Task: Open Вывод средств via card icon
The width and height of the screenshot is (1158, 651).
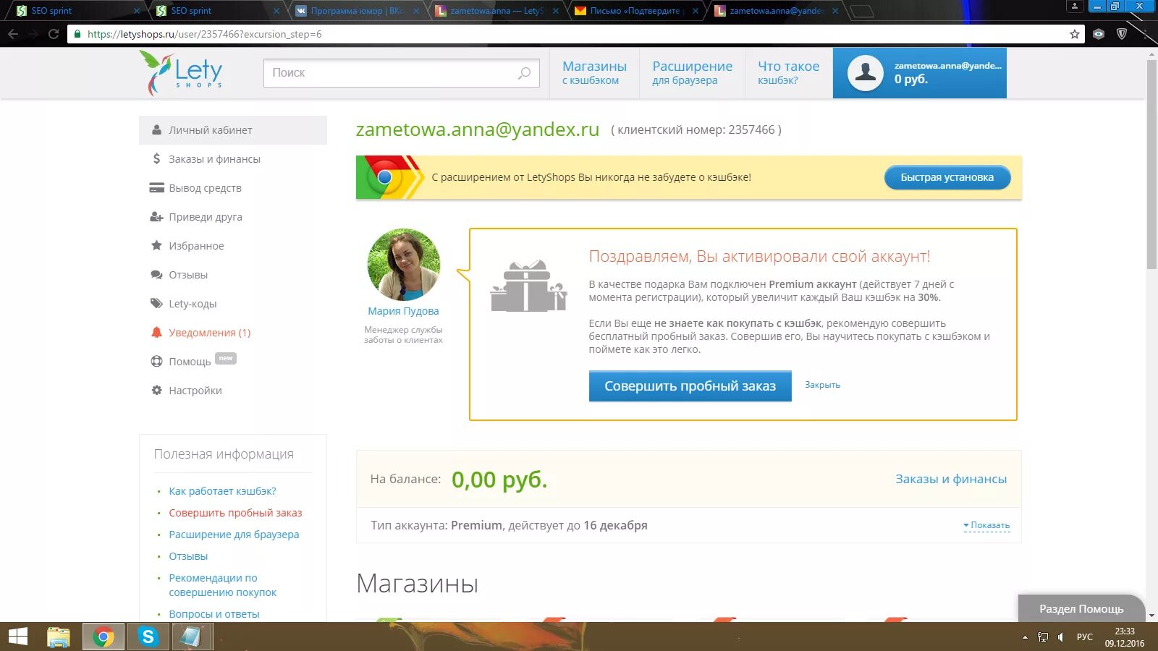Action: 156,187
